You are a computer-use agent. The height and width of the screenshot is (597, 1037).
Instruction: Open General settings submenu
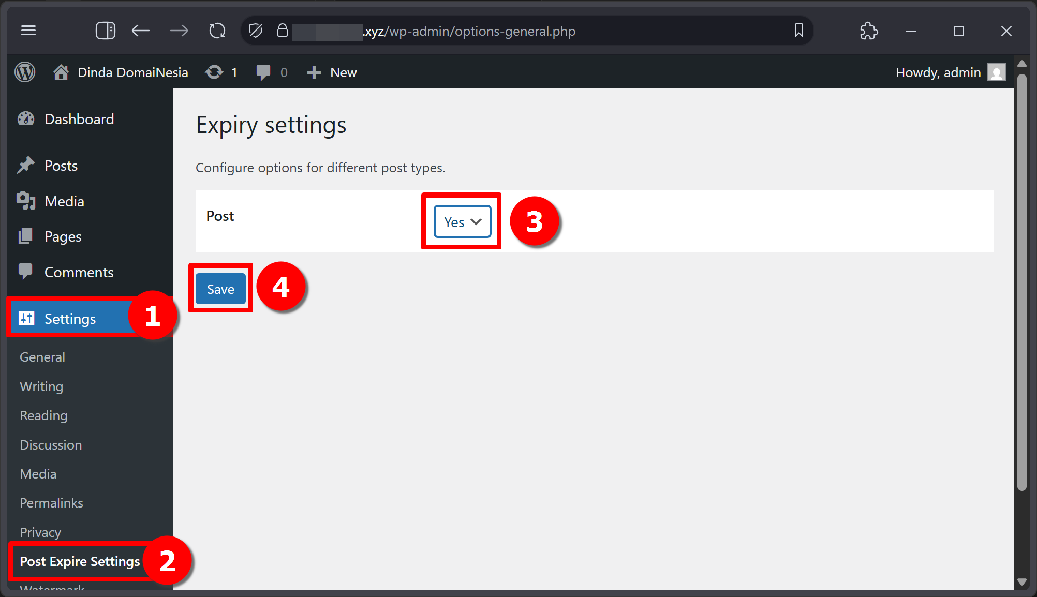pos(42,357)
